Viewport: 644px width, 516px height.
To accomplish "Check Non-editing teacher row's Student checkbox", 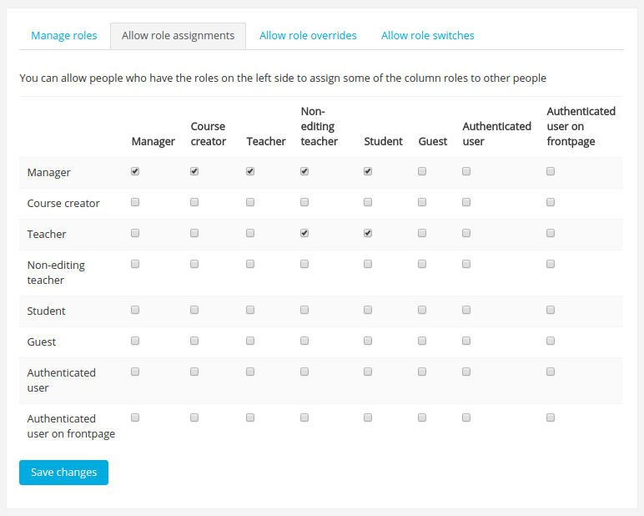I will (368, 264).
